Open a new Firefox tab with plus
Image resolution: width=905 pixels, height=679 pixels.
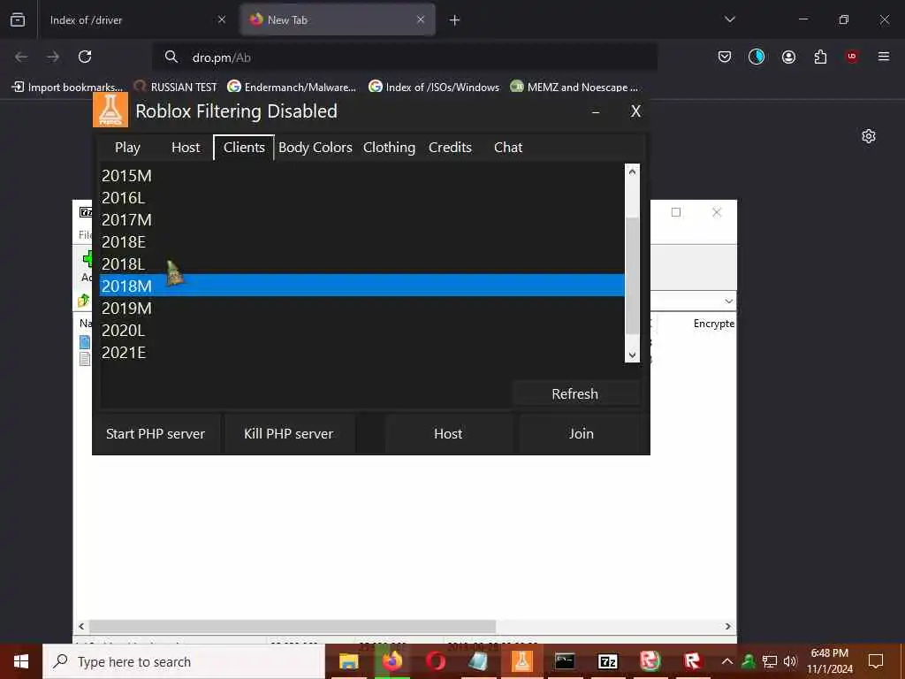455,20
